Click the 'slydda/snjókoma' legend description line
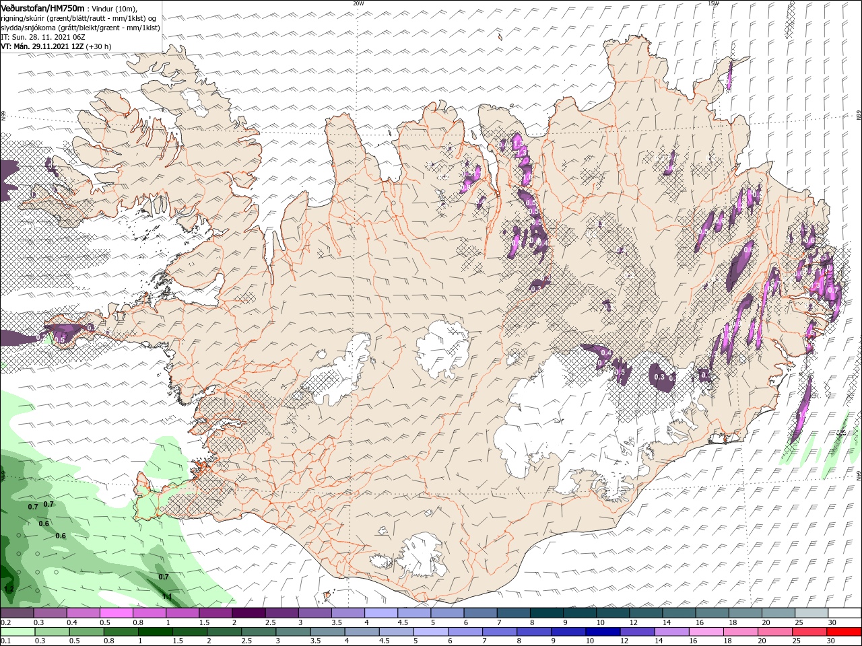 pos(80,28)
